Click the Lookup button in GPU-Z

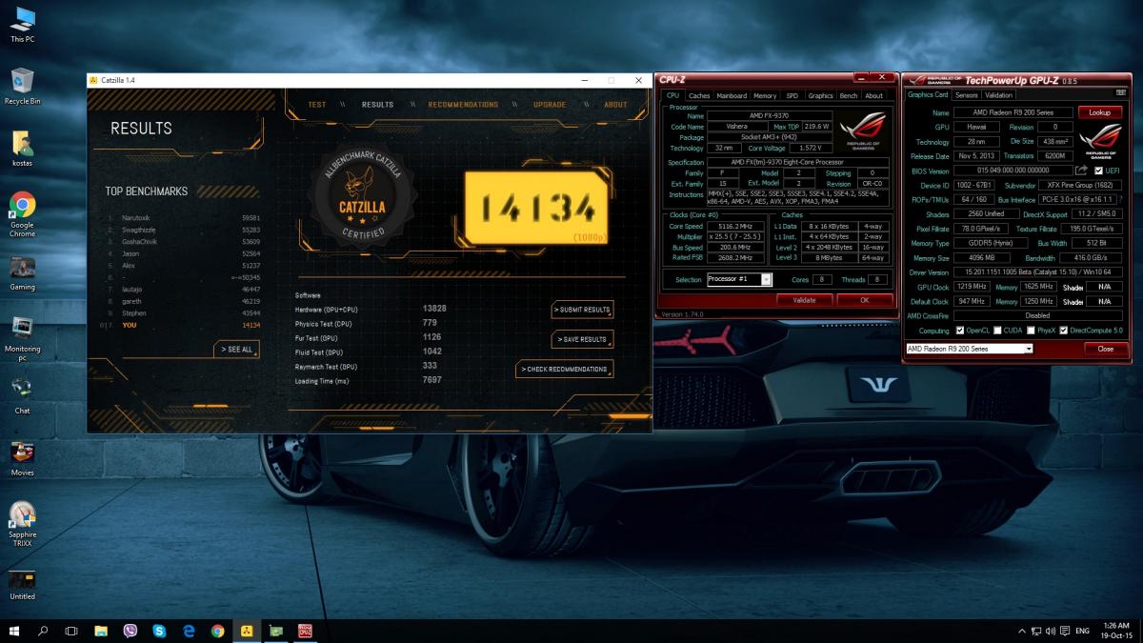click(x=1100, y=112)
